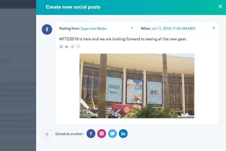This screenshot has height=151, width=226.
Task: Close the Create new social posts panel
Action: click(220, 6)
